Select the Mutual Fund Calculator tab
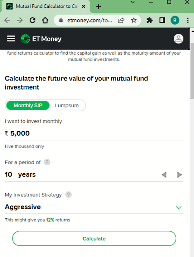Viewport: 194px width, 257px height. 45,6
